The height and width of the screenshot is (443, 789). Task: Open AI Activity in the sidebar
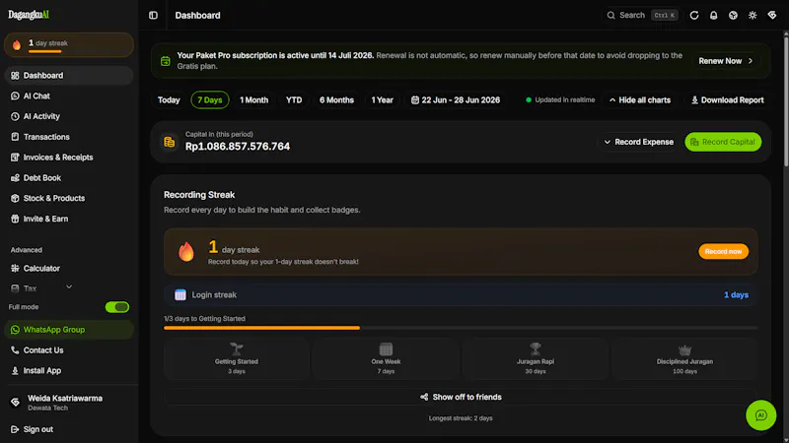click(x=69, y=116)
